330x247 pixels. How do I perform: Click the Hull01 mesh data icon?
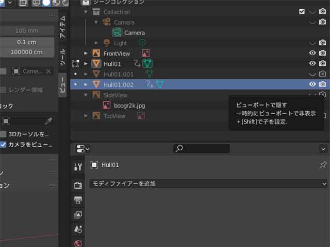click(x=147, y=63)
